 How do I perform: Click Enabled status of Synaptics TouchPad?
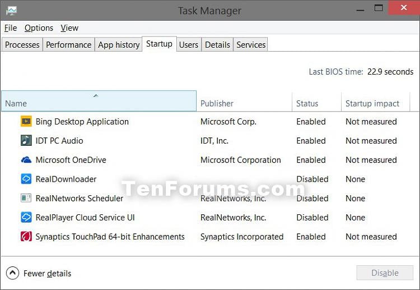pyautogui.click(x=311, y=237)
